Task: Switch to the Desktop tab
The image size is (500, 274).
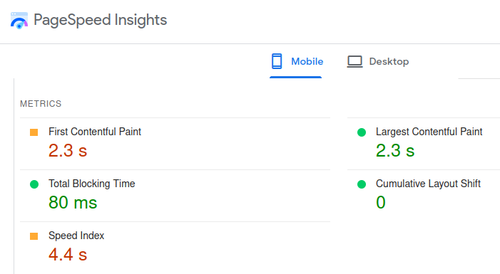Action: pos(378,61)
